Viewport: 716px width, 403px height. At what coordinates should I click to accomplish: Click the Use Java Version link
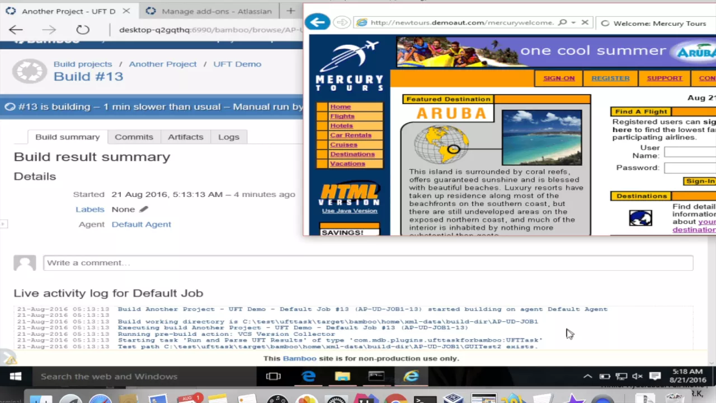pyautogui.click(x=350, y=210)
